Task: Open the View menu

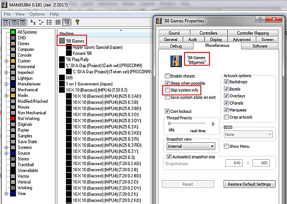Action: pyautogui.click(x=20, y=14)
